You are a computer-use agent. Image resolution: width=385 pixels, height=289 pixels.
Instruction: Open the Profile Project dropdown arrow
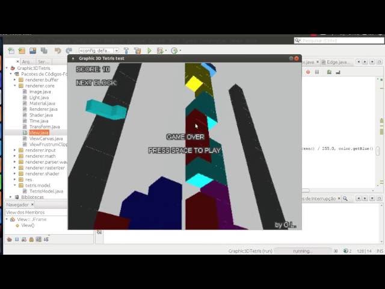[x=180, y=51]
